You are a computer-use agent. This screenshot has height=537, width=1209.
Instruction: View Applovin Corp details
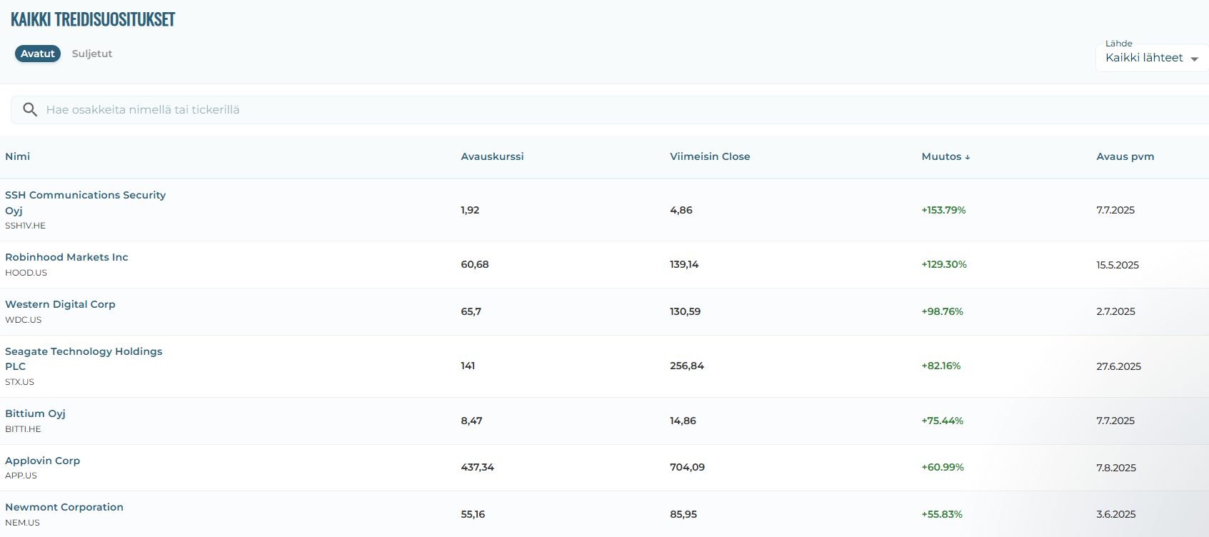click(x=42, y=461)
